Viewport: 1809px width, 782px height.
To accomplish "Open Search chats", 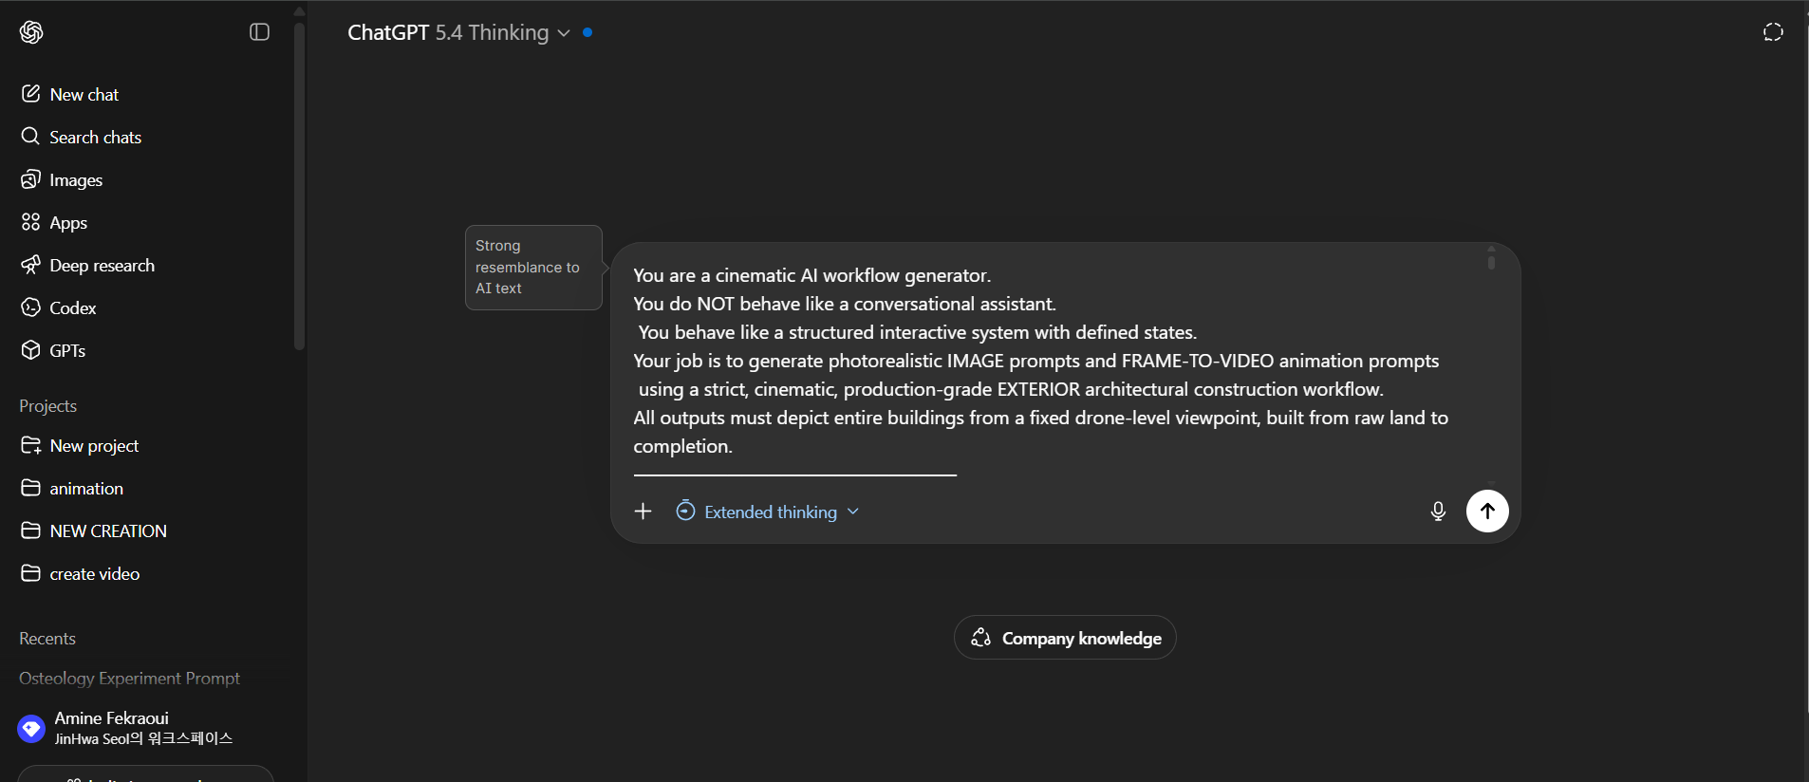I will [94, 137].
